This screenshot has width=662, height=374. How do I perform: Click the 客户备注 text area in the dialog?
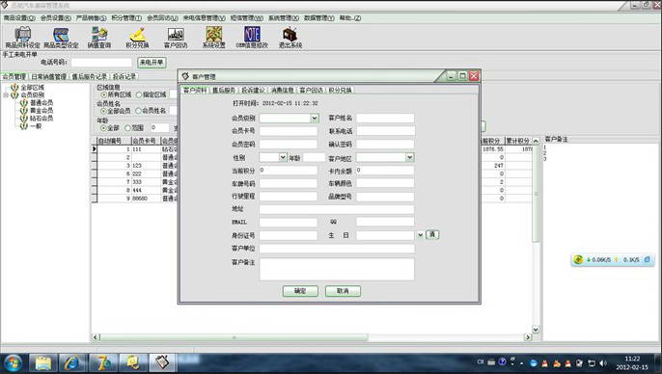pos(337,270)
